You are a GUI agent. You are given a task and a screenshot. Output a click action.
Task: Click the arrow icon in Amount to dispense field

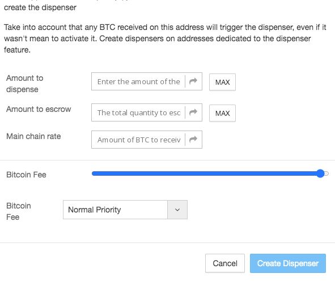(193, 81)
